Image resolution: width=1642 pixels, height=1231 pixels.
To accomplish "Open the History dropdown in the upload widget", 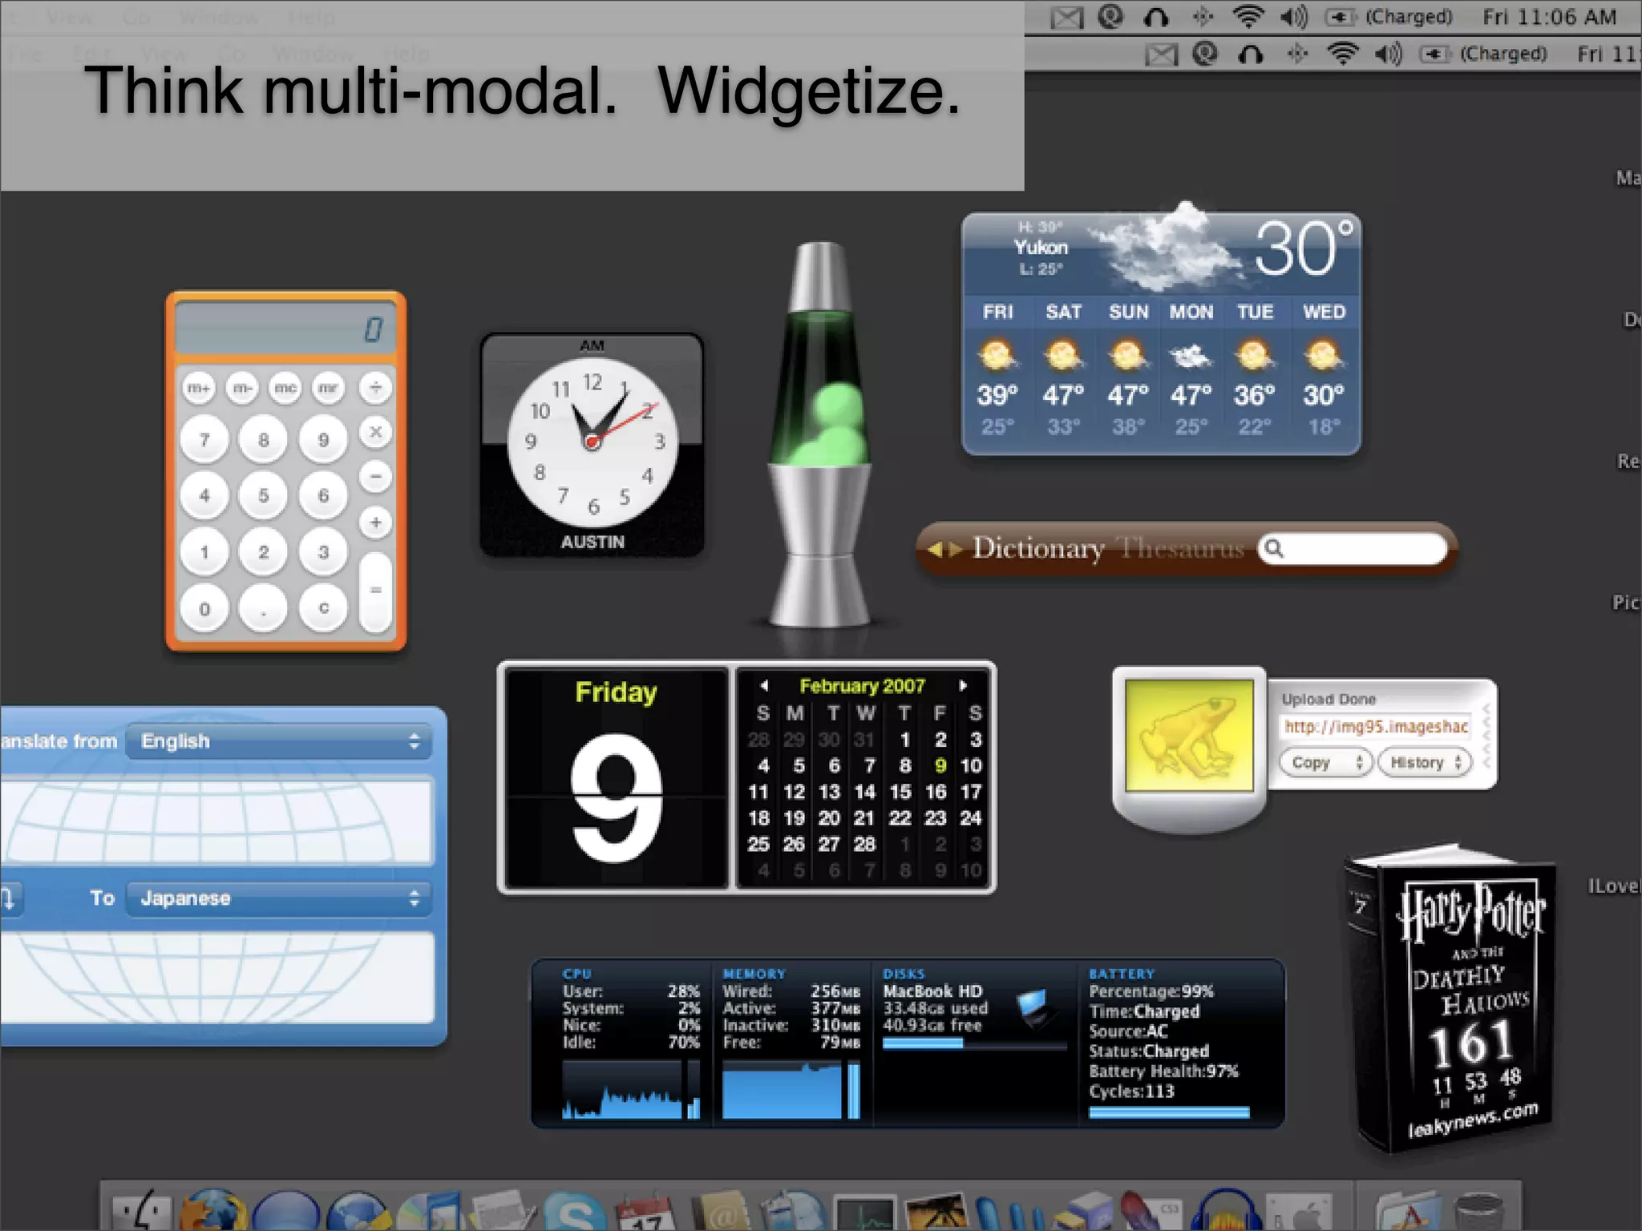I will click(1425, 762).
